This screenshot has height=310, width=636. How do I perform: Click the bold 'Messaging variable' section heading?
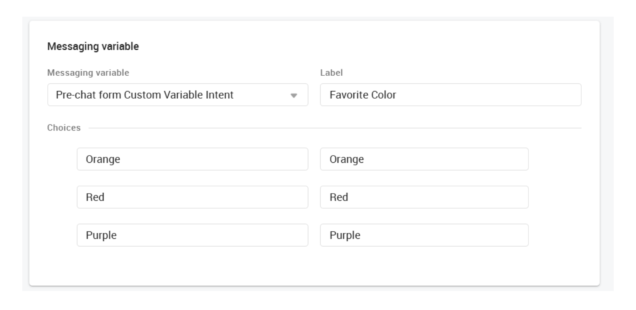click(93, 46)
